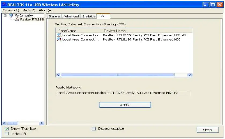Click the Realtek utility title bar icon
The width and height of the screenshot is (225, 139).
(x=4, y=5)
